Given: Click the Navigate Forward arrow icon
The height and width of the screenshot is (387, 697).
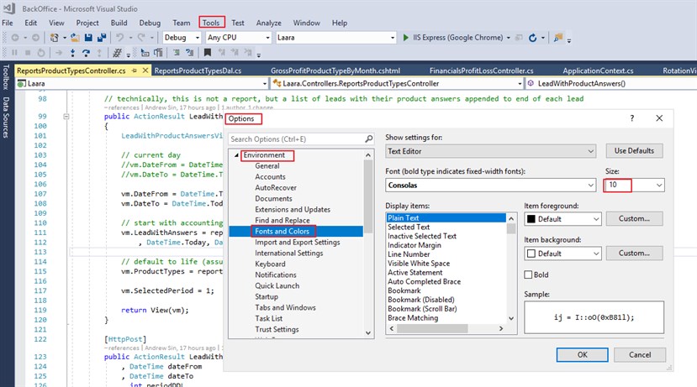Looking at the screenshot, I should (x=35, y=38).
